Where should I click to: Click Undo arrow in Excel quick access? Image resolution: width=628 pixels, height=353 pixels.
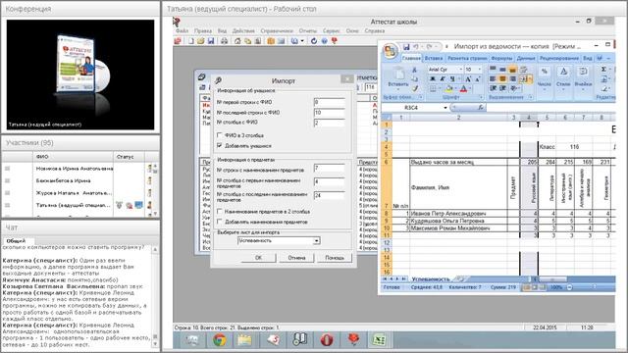[416, 47]
